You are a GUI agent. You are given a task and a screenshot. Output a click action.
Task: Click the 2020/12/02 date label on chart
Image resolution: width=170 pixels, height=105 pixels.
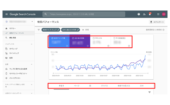139,75
